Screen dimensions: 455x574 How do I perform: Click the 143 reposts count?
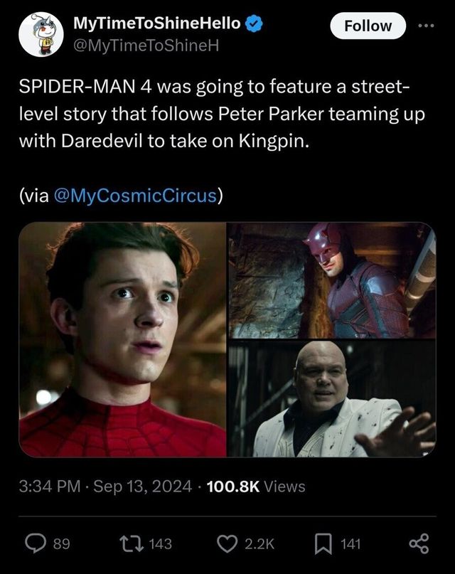[x=161, y=543]
